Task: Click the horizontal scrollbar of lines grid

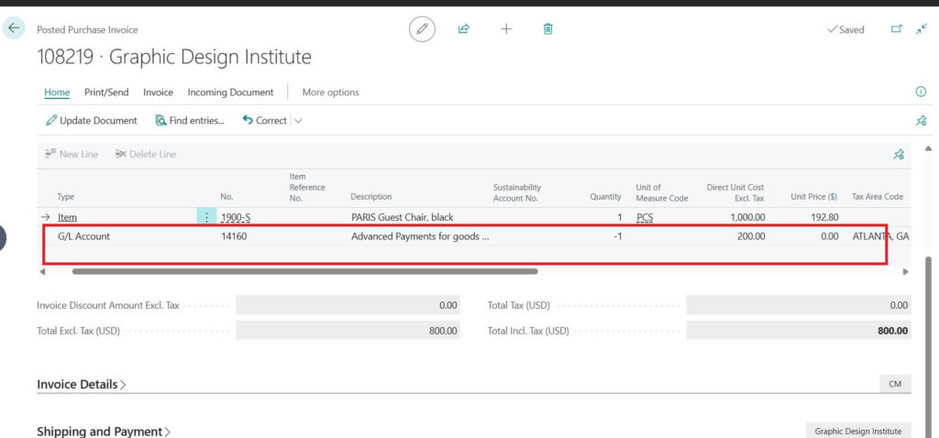Action: [303, 271]
